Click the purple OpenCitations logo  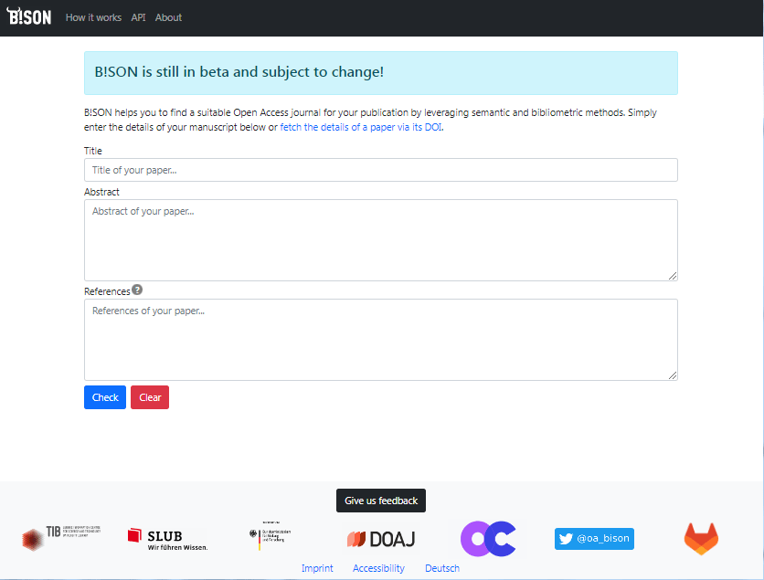tap(488, 539)
